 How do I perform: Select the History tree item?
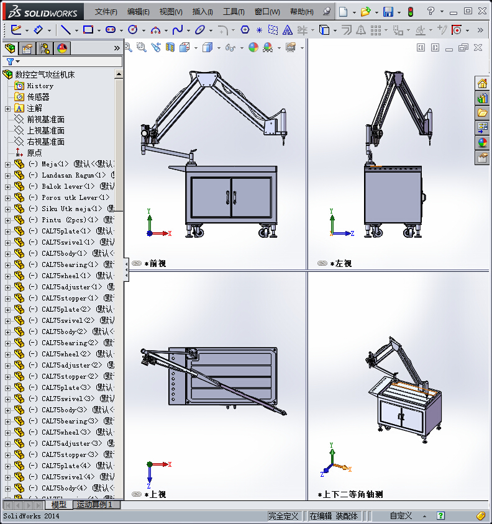point(40,86)
